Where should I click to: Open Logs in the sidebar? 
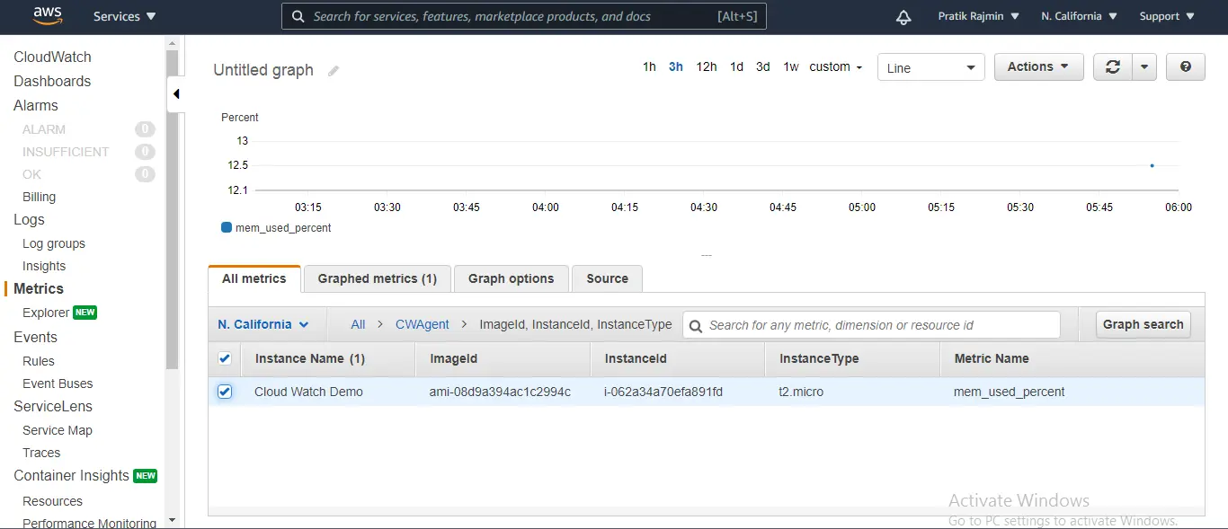tap(29, 219)
